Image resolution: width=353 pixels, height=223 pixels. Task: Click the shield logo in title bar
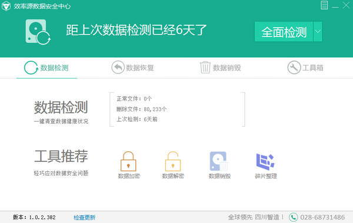[x=6, y=6]
